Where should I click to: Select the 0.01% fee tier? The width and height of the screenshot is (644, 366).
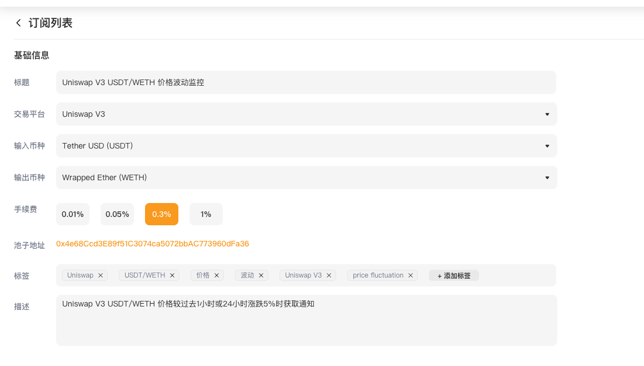(x=73, y=214)
